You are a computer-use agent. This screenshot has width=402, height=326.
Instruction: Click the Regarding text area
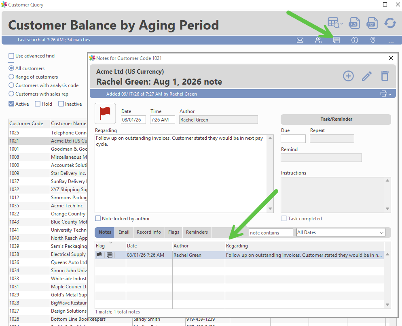pyautogui.click(x=181, y=173)
